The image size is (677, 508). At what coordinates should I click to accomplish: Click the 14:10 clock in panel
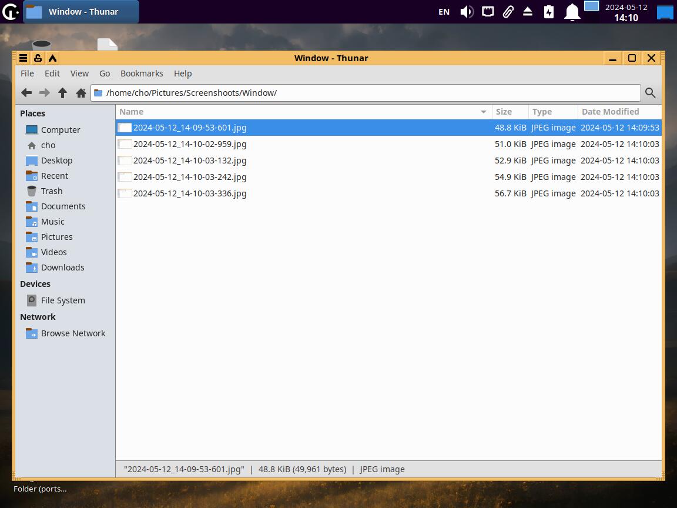626,18
